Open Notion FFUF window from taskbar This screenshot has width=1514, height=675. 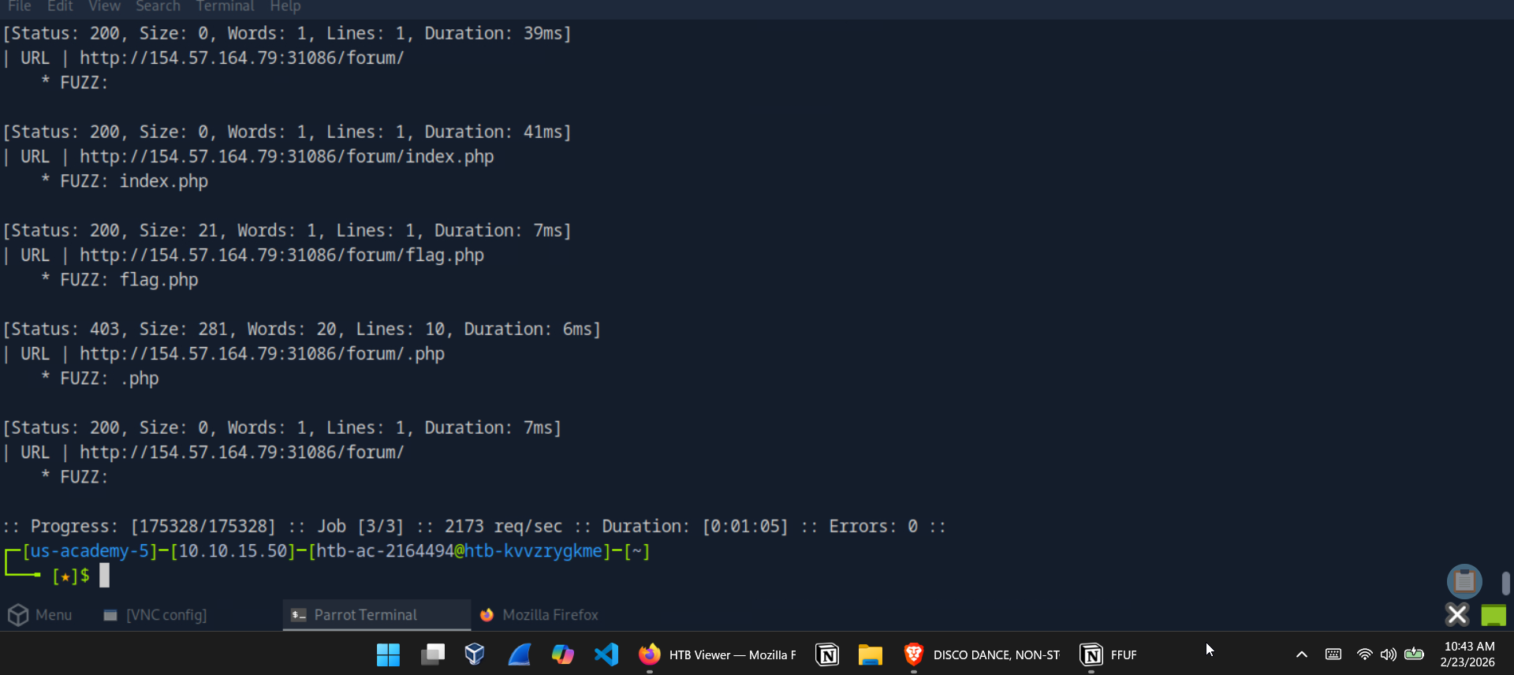click(x=1109, y=654)
